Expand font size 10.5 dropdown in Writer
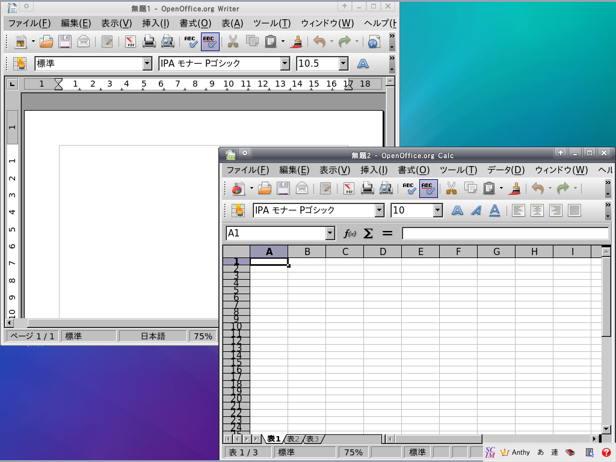 [x=343, y=64]
